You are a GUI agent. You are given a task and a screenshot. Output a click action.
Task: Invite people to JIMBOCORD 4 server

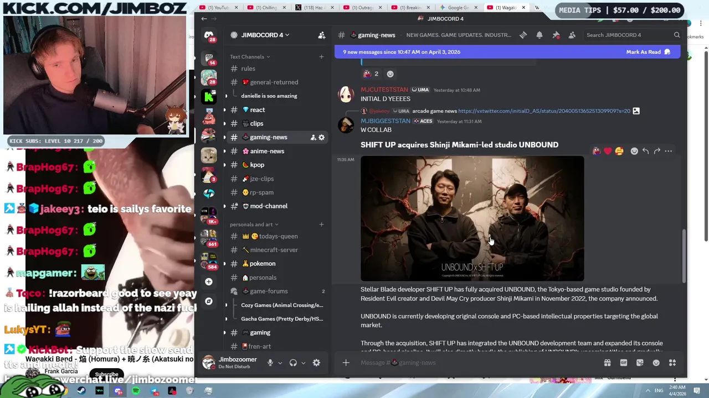[321, 35]
